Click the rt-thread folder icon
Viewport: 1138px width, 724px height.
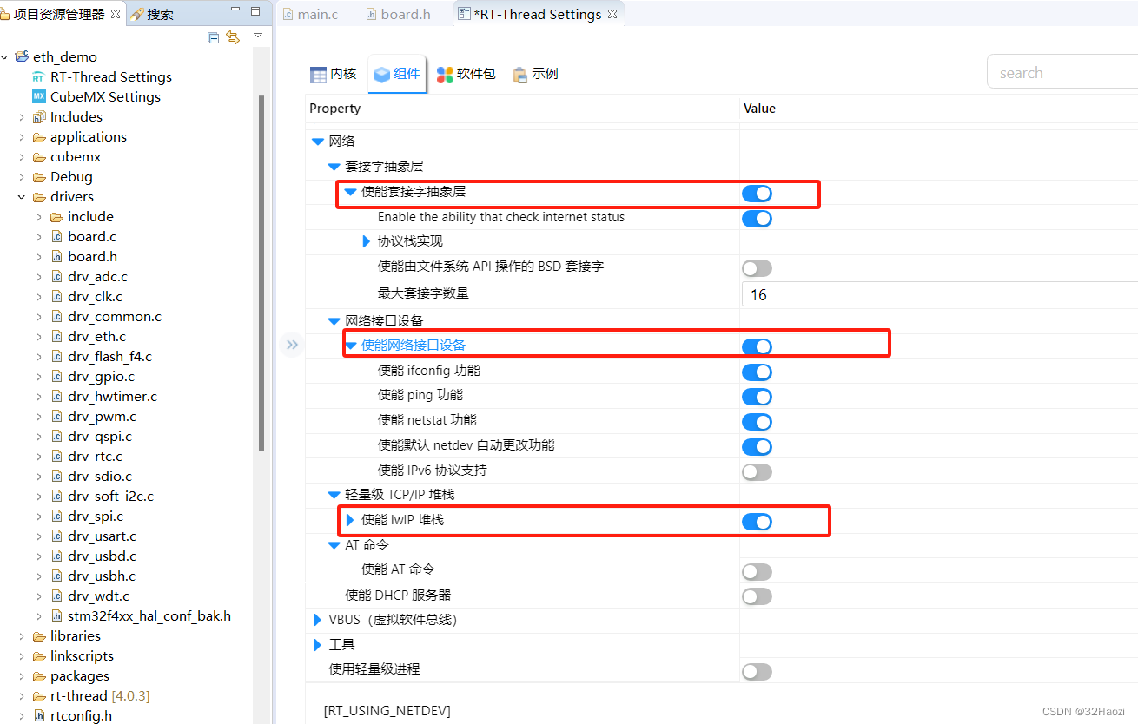pyautogui.click(x=39, y=696)
